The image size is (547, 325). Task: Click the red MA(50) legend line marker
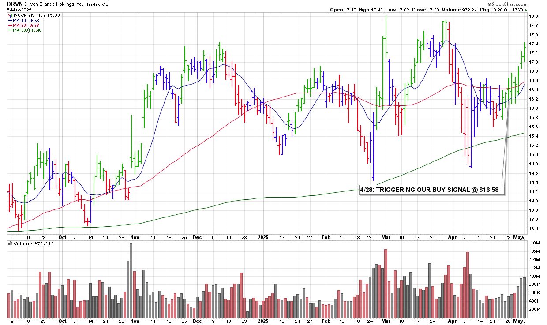click(x=10, y=25)
